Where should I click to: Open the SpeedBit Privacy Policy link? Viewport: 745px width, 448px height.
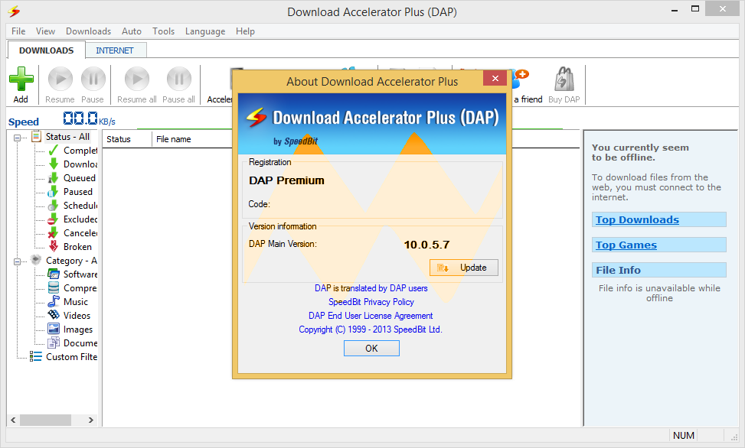(x=371, y=302)
